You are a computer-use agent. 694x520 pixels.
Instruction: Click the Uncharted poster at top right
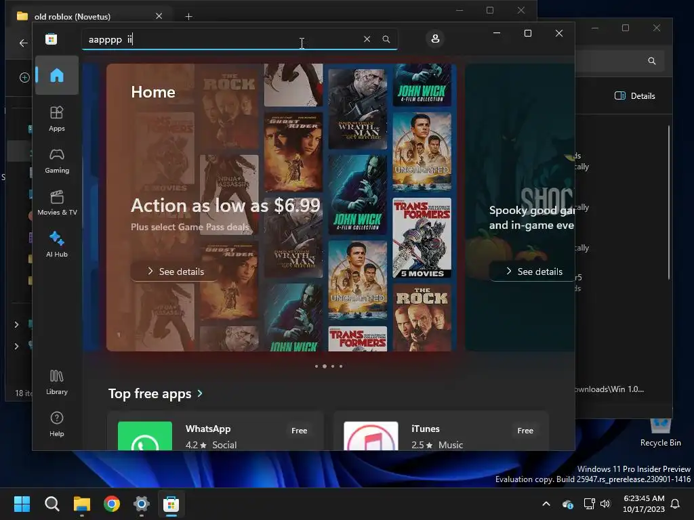pyautogui.click(x=422, y=152)
